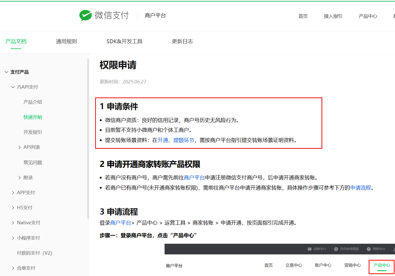The image size is (395, 276).
Task: Click the 权限申请 page heading
Action: click(x=118, y=65)
